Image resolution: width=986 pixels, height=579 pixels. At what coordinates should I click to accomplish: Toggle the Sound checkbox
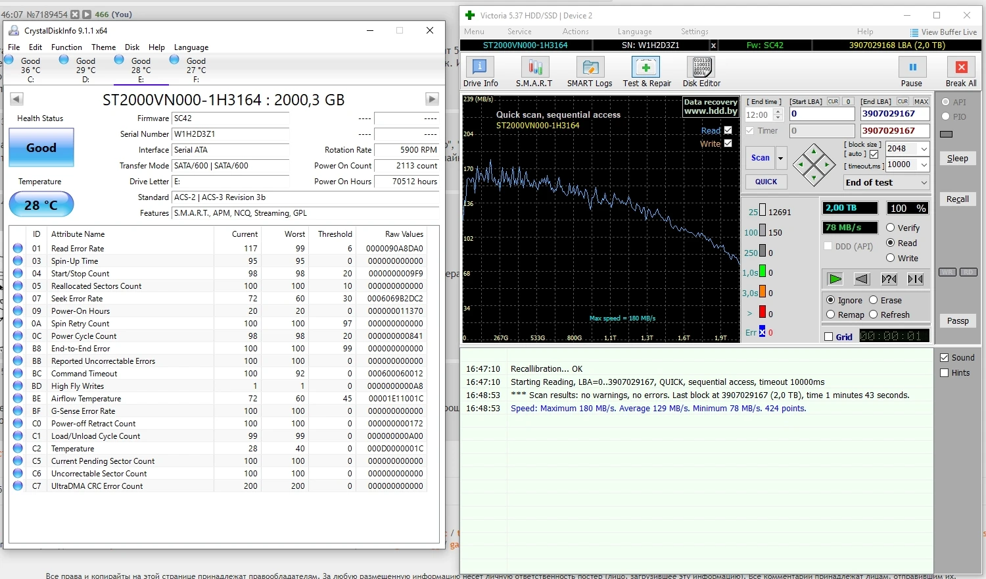(x=945, y=357)
